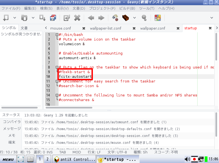
Task: Click the editor vertical scrollbar
Action: (x=216, y=47)
